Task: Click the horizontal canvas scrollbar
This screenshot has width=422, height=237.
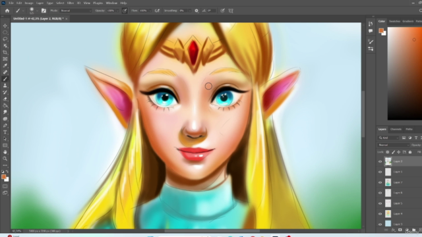Action: [x=212, y=231]
